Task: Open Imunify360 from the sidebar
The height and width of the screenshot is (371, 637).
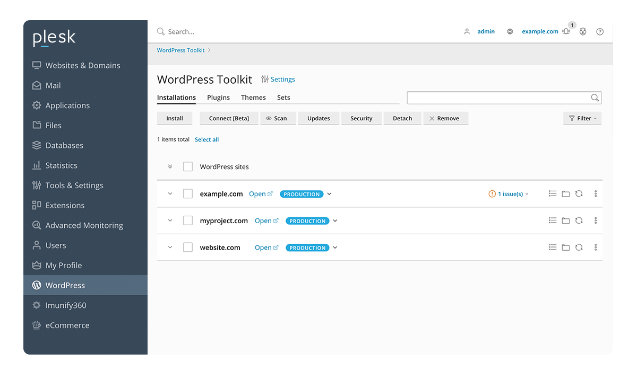Action: click(x=65, y=305)
